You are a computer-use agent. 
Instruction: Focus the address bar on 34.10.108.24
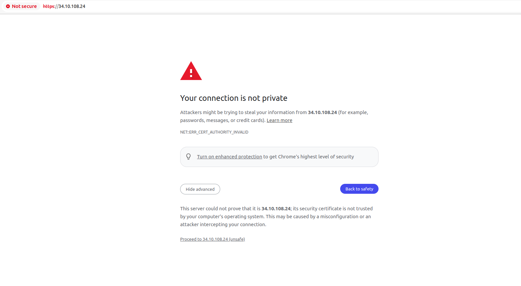[x=72, y=6]
